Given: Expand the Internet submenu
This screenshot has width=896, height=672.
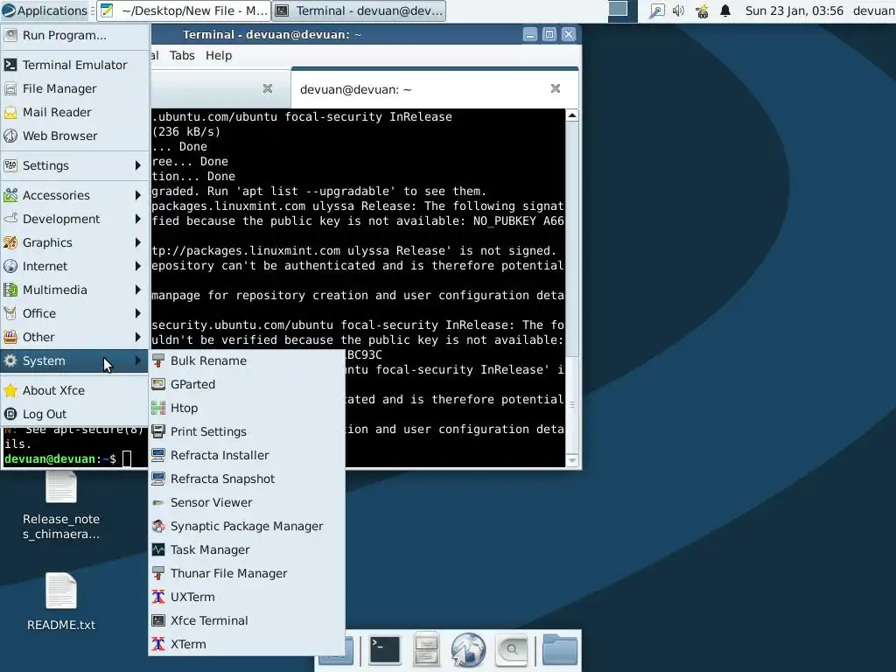Looking at the screenshot, I should click(x=74, y=266).
